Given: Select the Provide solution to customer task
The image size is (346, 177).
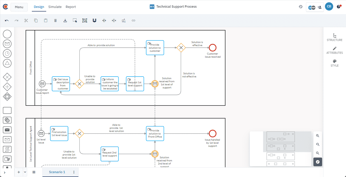Looking at the screenshot, I should pos(155,48).
